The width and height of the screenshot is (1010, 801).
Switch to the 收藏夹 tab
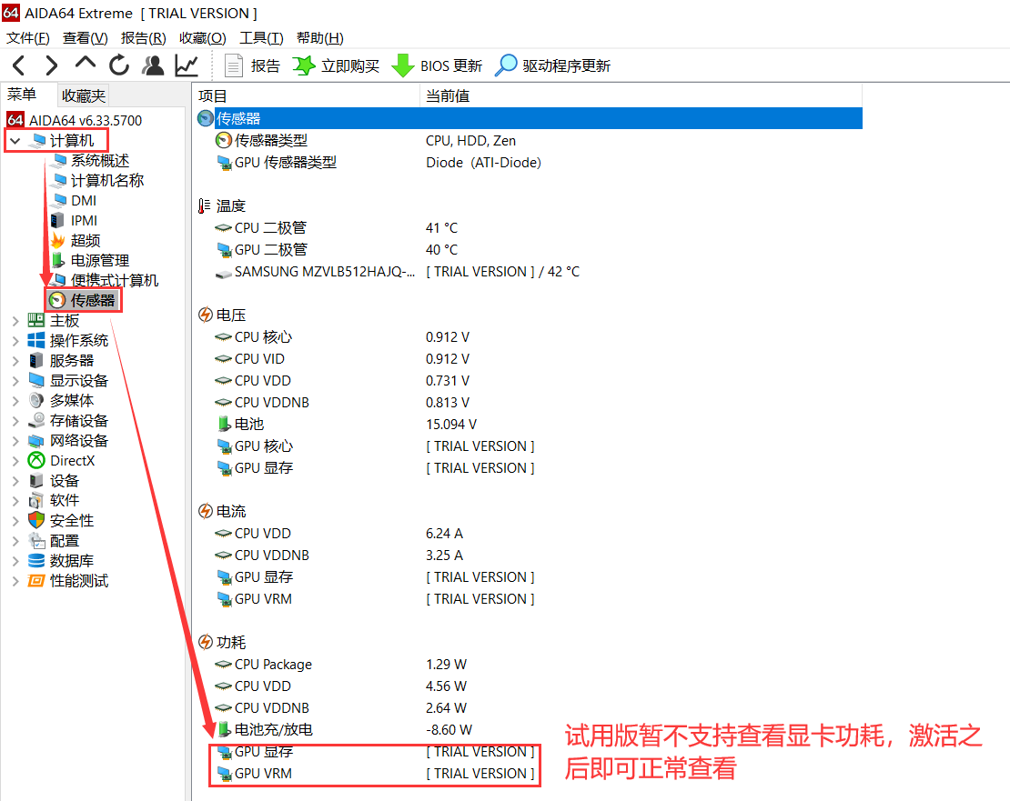(84, 95)
